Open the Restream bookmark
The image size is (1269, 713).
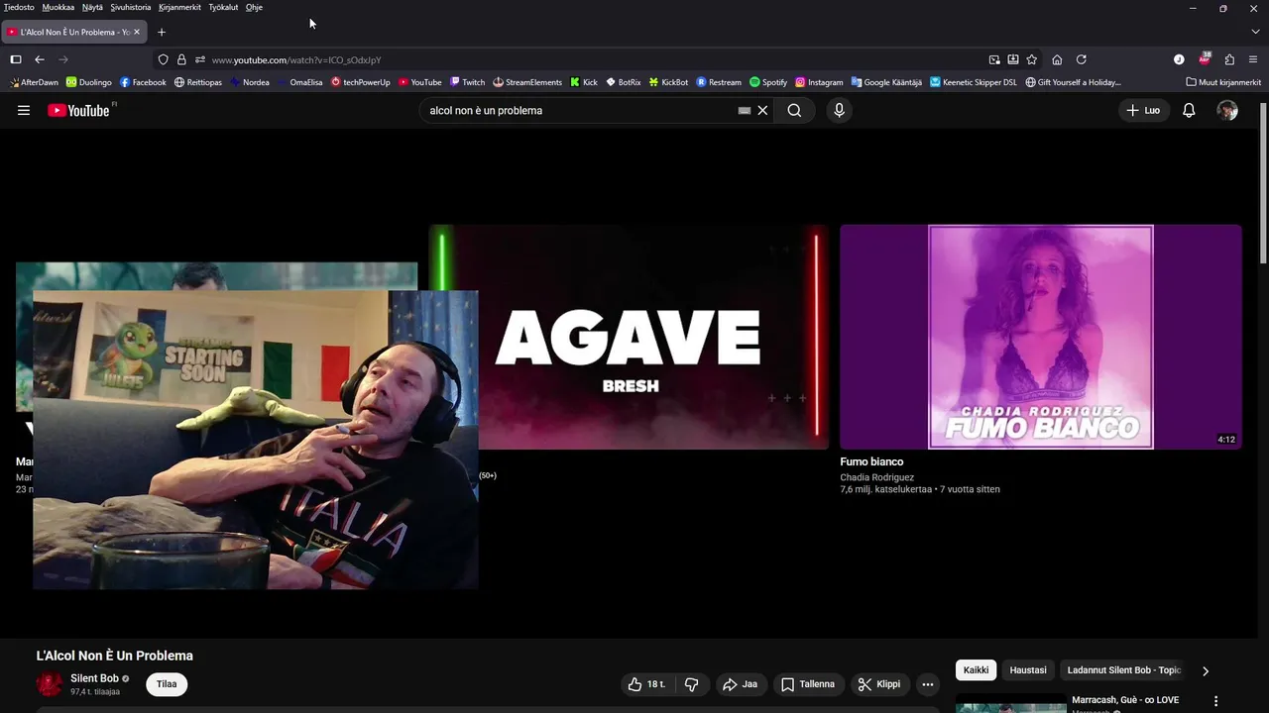tap(719, 82)
